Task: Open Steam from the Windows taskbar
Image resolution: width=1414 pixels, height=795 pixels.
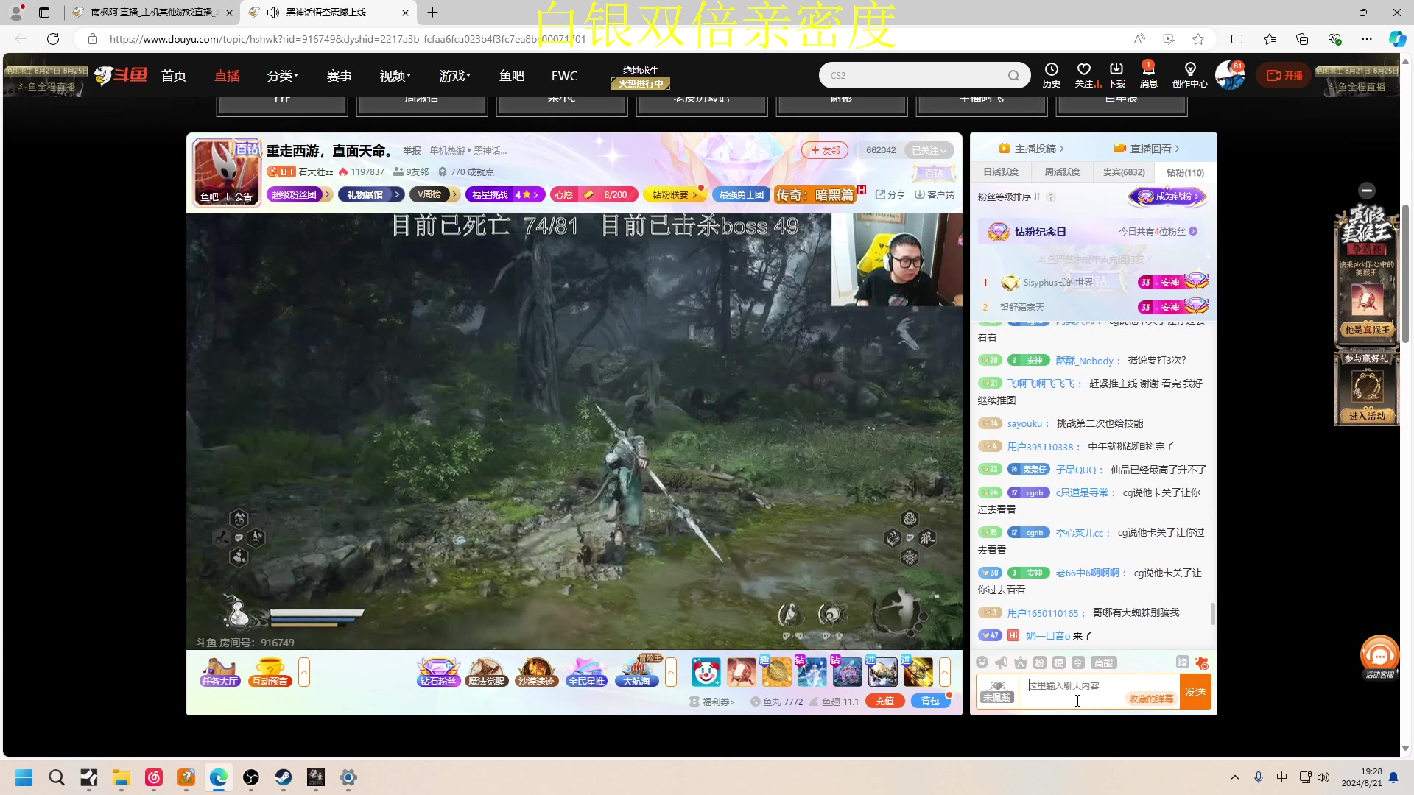Action: click(x=284, y=777)
